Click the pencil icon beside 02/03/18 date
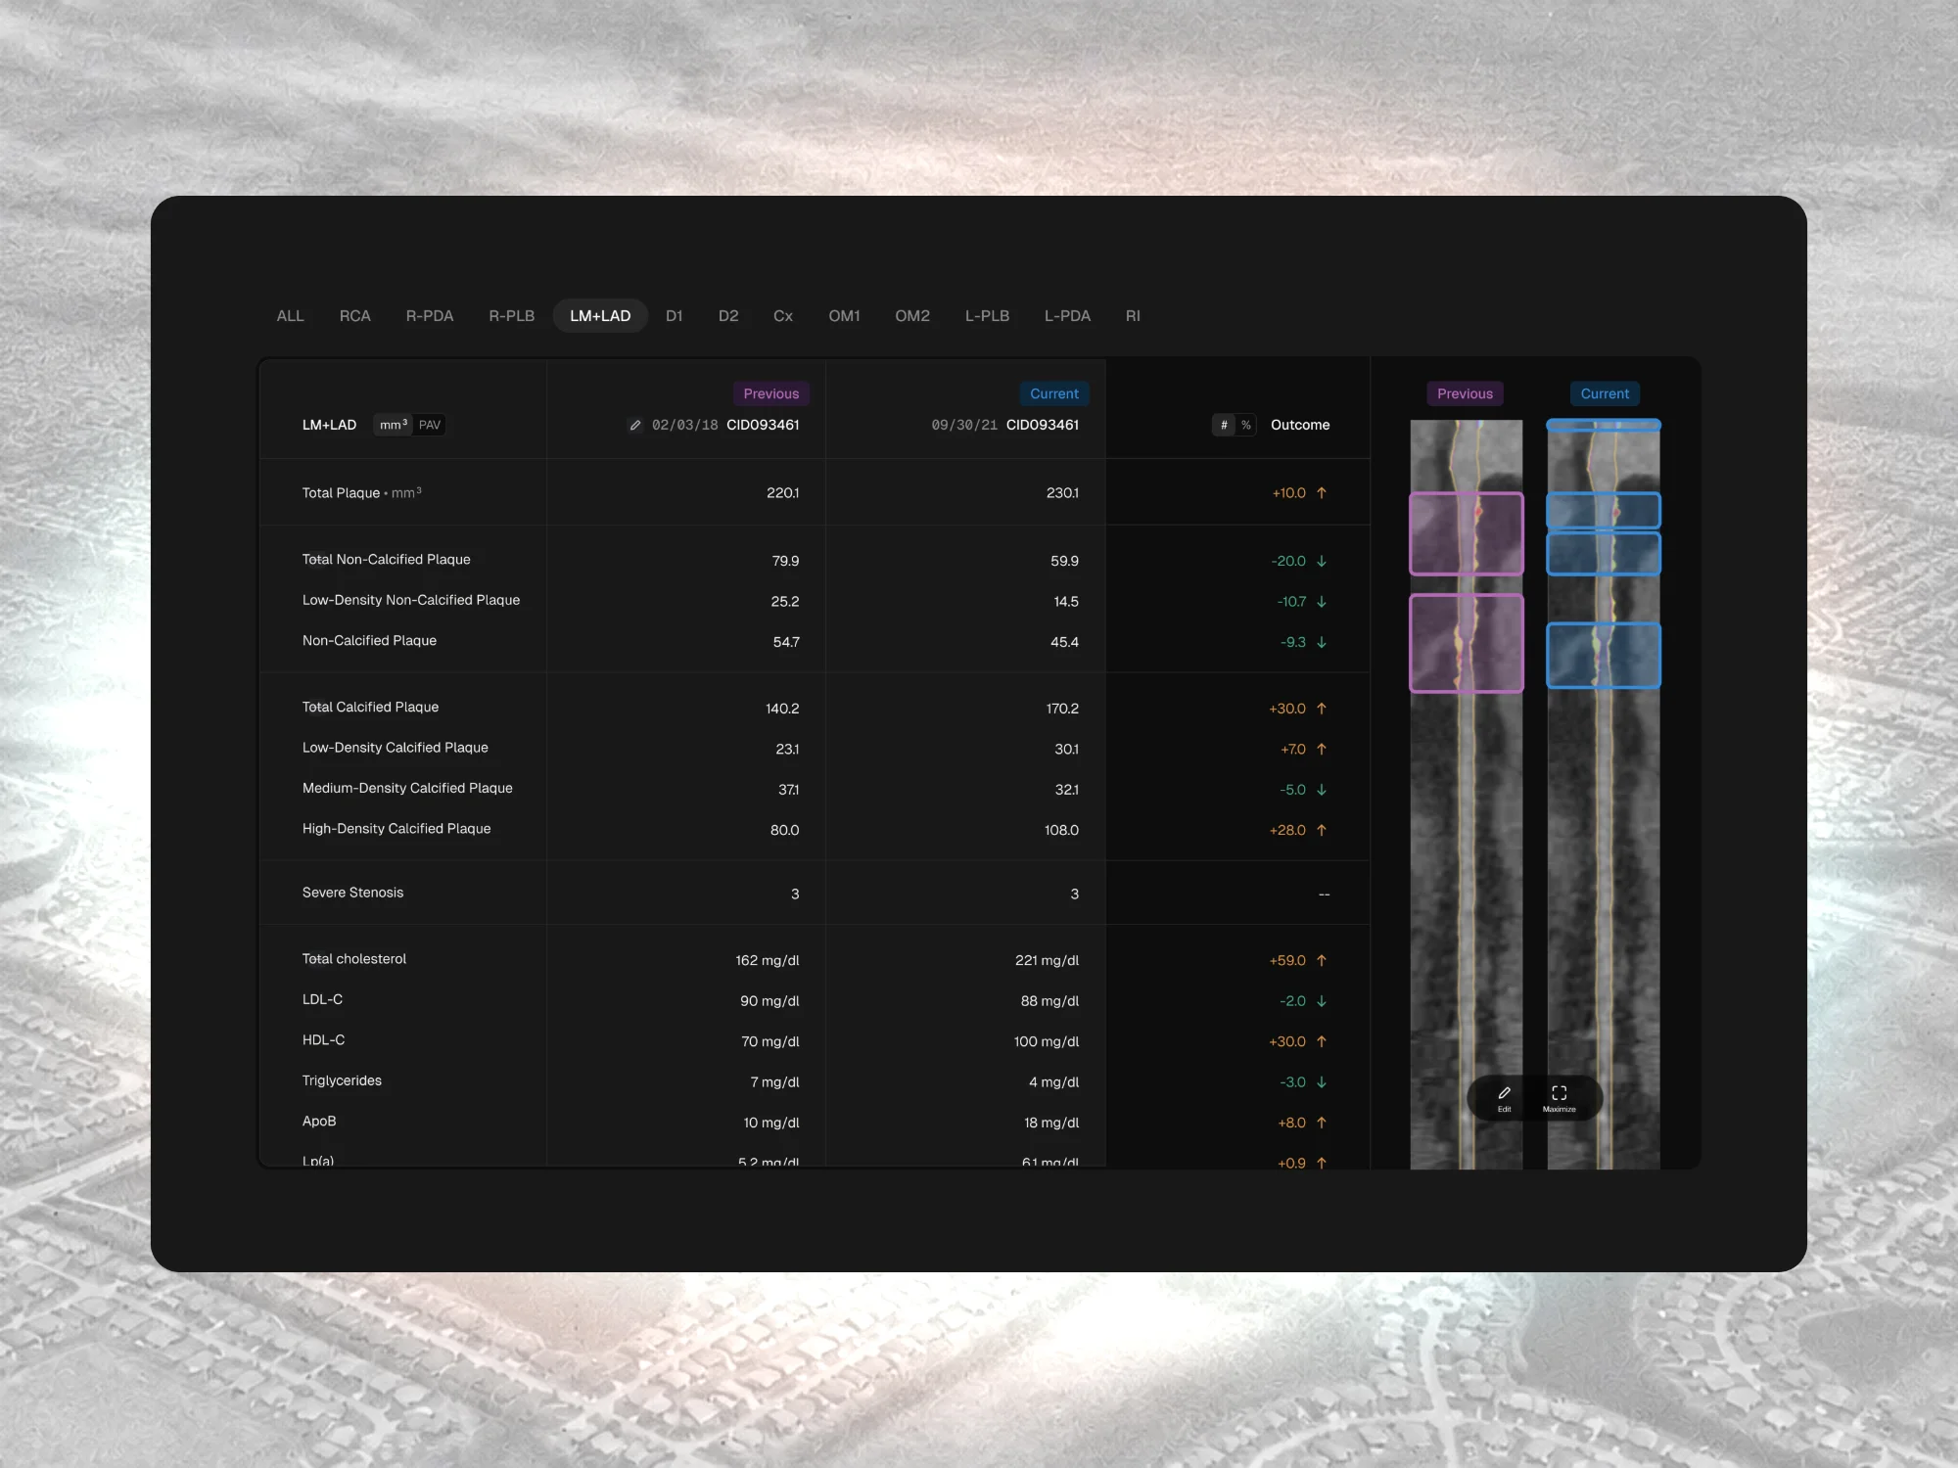This screenshot has width=1958, height=1468. pyautogui.click(x=635, y=425)
